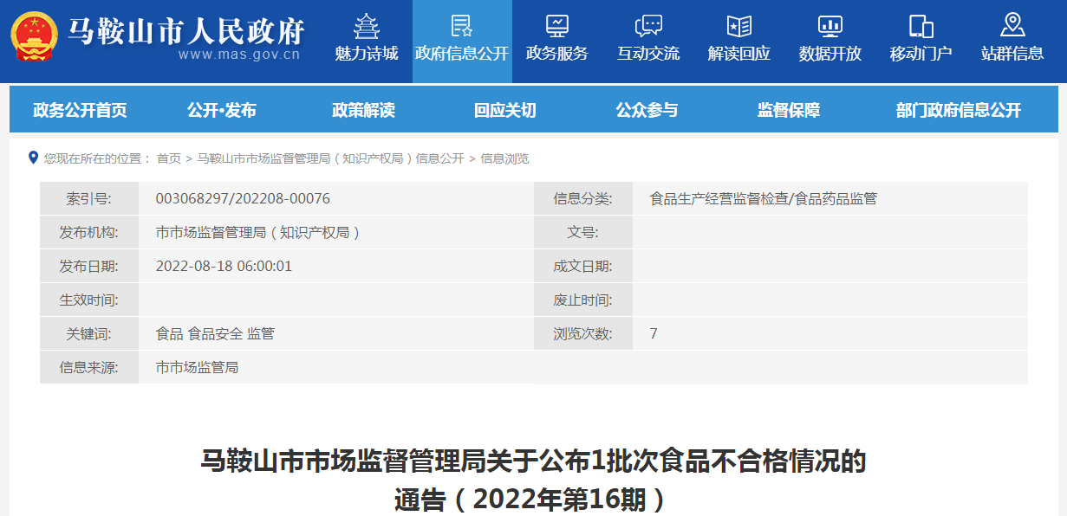Click the www.mas.gov.cn site address
This screenshot has height=516, width=1067.
point(239,55)
